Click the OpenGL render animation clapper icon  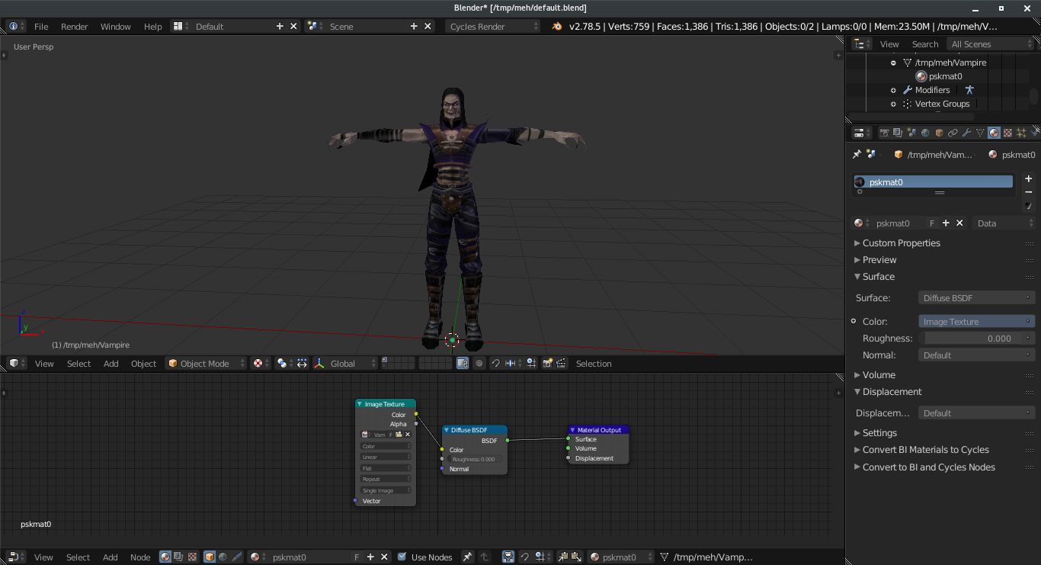click(562, 364)
